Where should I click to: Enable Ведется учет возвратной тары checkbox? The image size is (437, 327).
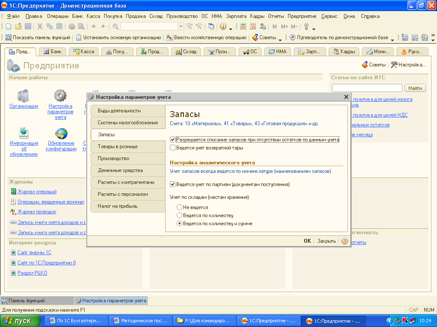point(172,148)
